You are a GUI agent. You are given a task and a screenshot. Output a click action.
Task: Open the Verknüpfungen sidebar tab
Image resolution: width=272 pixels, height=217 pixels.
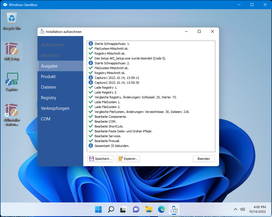[x=60, y=108]
